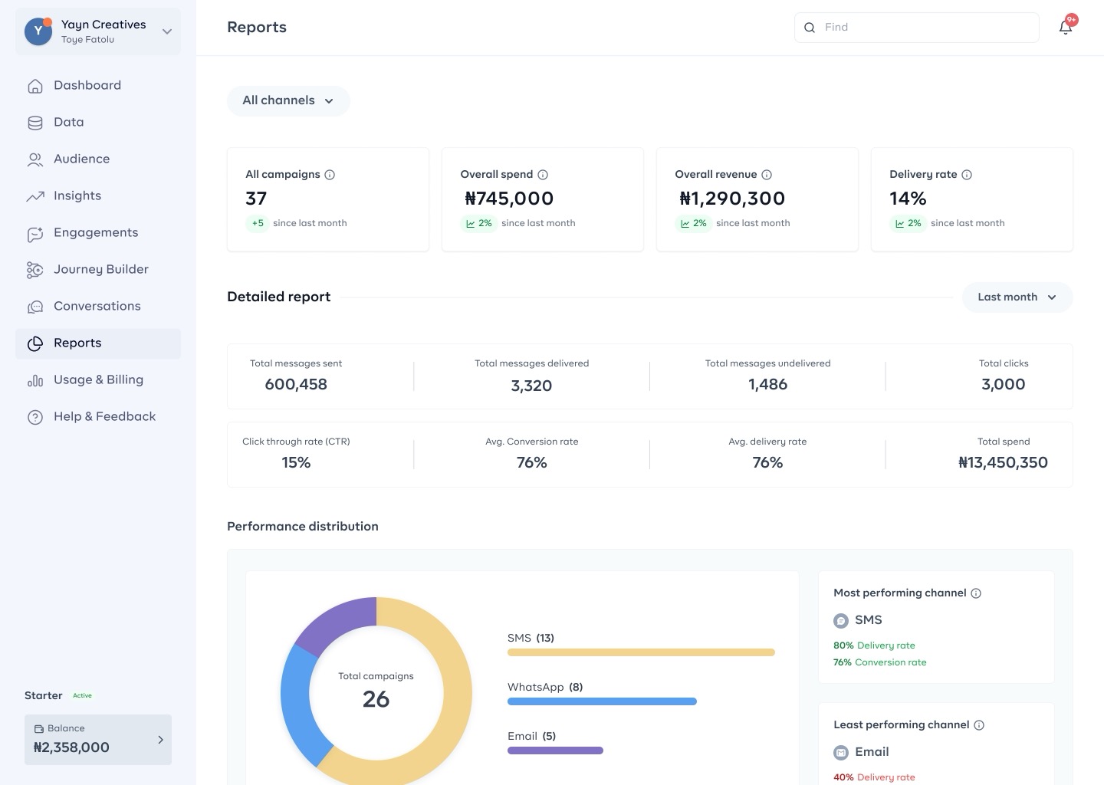
Task: Click the Total spend value ₦13,450,350
Action: click(x=1004, y=463)
